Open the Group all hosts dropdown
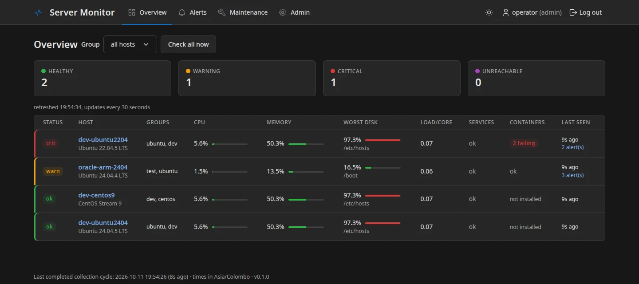The height and width of the screenshot is (284, 639). [x=130, y=44]
